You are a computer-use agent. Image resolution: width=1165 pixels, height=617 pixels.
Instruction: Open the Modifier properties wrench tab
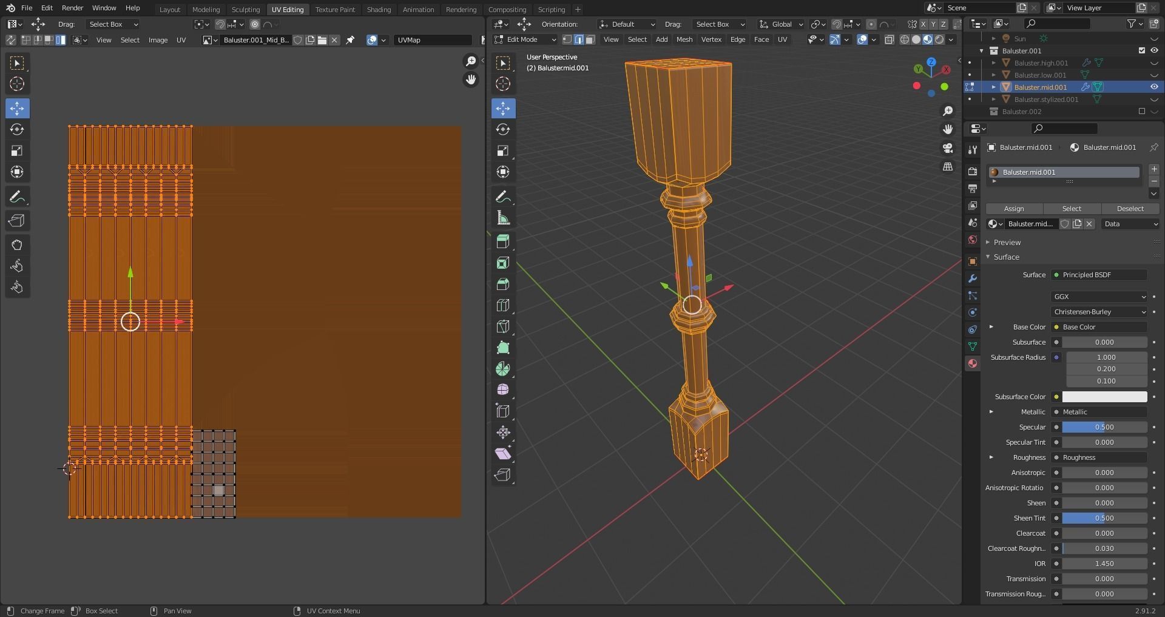point(973,278)
